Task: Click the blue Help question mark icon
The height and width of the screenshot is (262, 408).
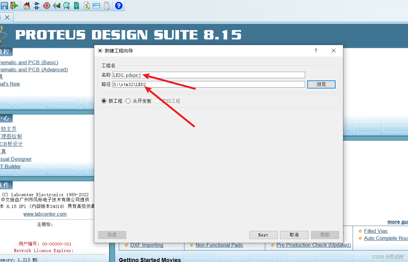Action: (119, 5)
